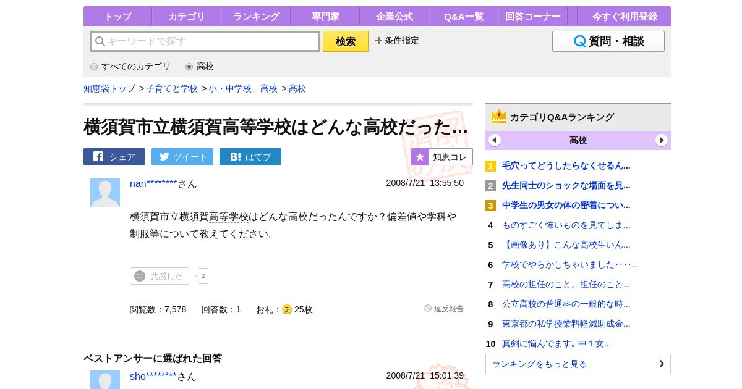742x389 pixels.
Task: Click the 高等学校 underlined keyword link
Action: click(229, 217)
